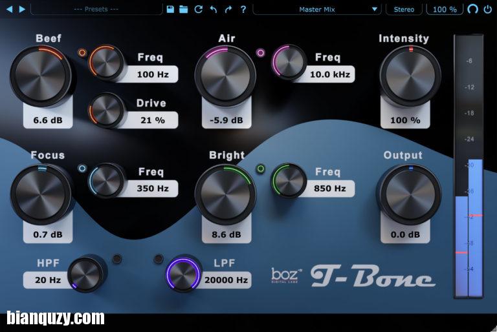497x332 pixels.
Task: Click the Focus 0.7 dB value field
Action: 48,234
